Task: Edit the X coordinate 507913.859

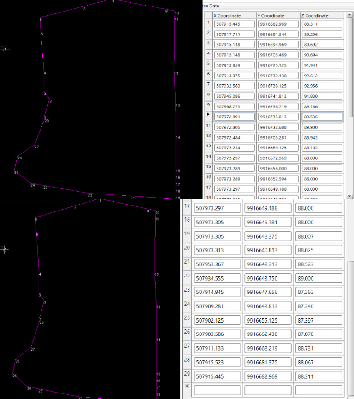Action: (x=235, y=65)
